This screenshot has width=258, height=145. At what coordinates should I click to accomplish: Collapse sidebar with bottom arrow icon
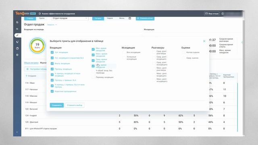17,132
